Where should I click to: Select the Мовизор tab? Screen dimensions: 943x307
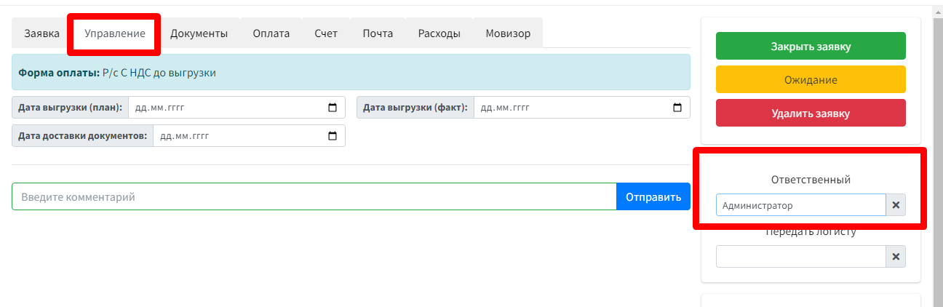[508, 33]
